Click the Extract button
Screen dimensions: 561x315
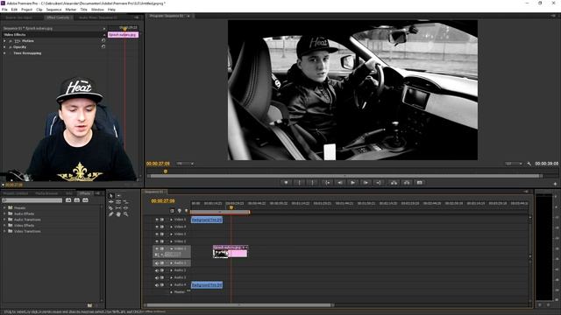tap(407, 183)
